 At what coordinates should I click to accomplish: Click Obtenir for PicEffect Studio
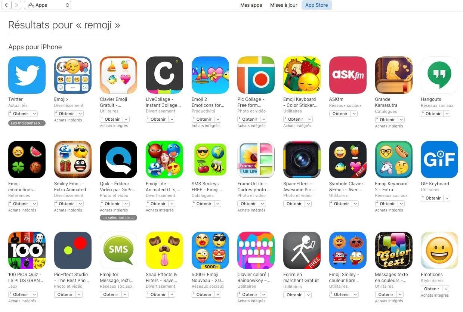65,294
